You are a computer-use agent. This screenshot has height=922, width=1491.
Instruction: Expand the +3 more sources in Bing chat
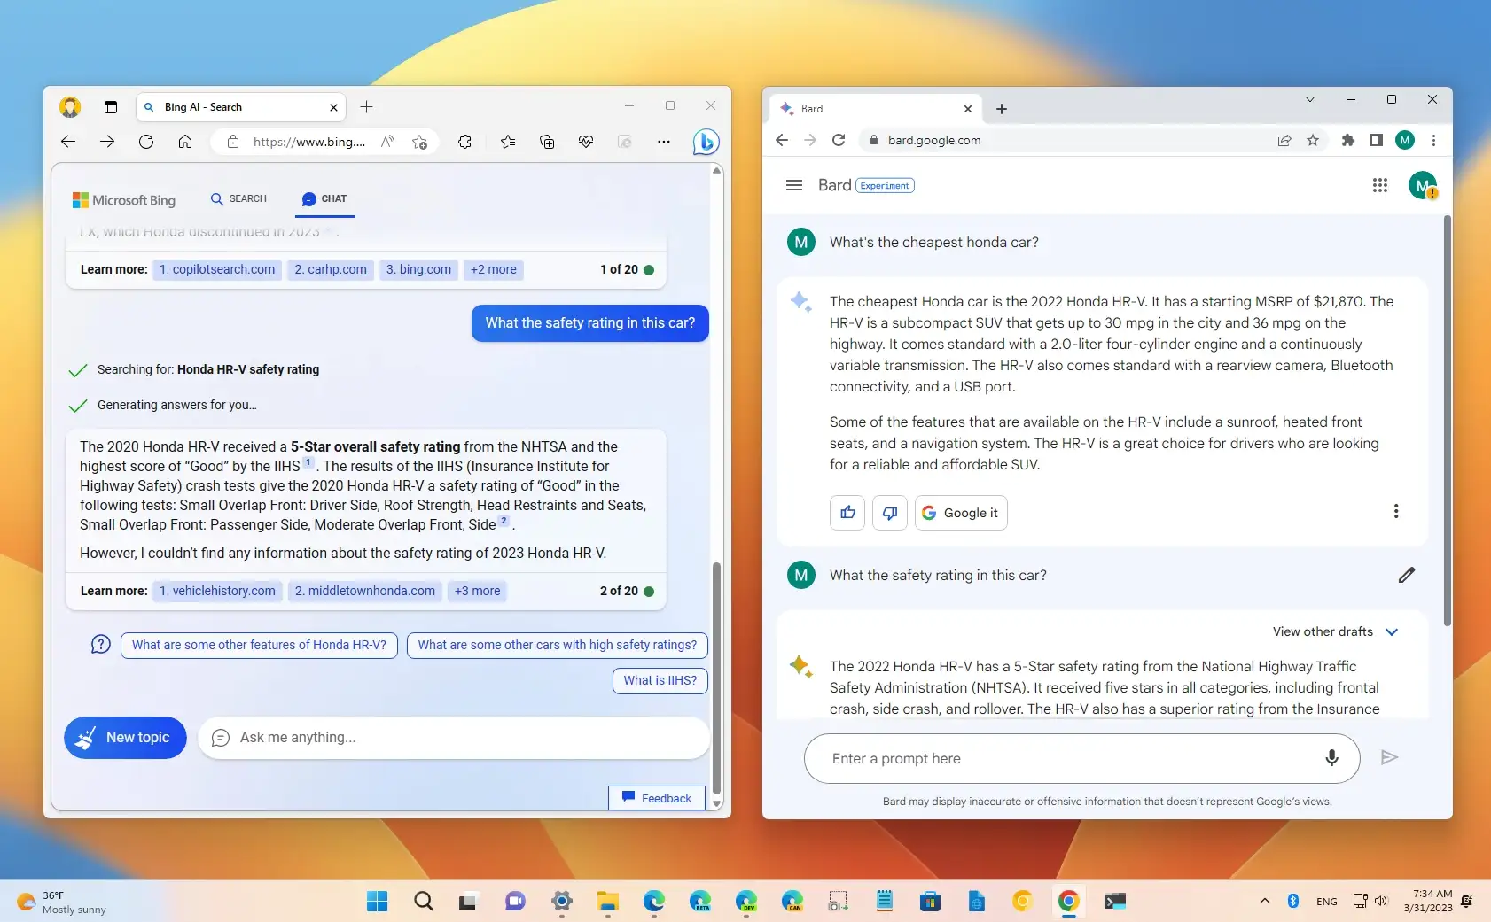point(477,591)
